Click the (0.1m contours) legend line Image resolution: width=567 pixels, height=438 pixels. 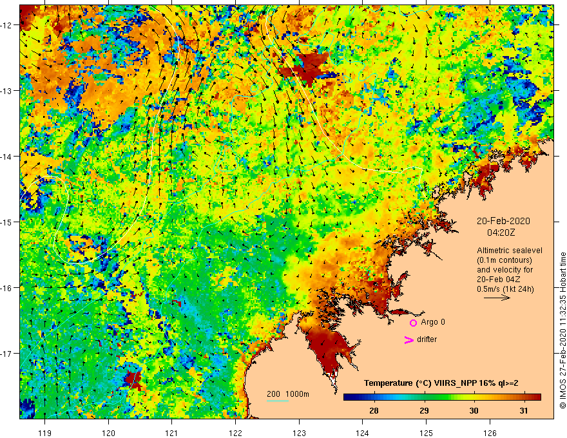click(505, 260)
